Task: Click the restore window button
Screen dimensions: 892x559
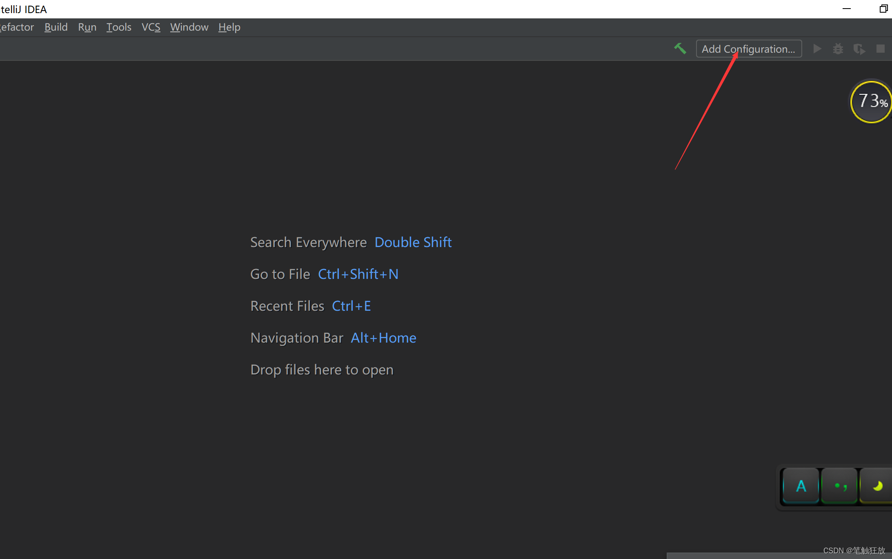Action: tap(883, 9)
